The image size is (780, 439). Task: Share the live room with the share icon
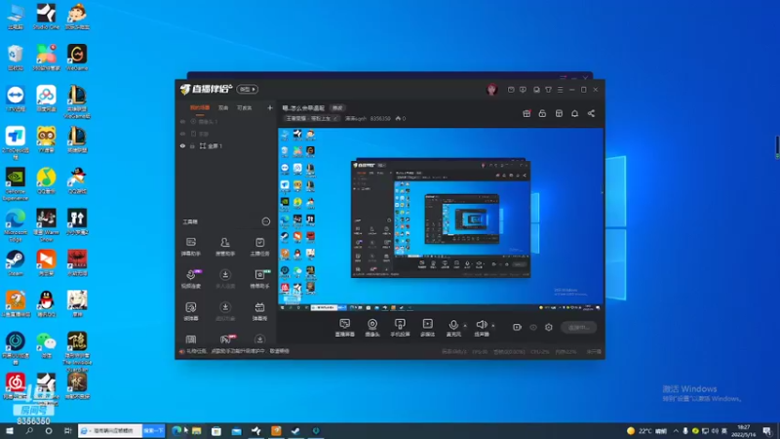pyautogui.click(x=591, y=113)
